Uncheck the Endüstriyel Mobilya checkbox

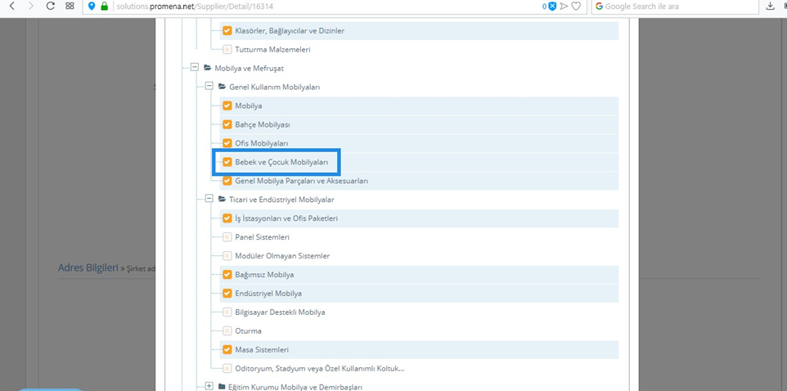[227, 293]
